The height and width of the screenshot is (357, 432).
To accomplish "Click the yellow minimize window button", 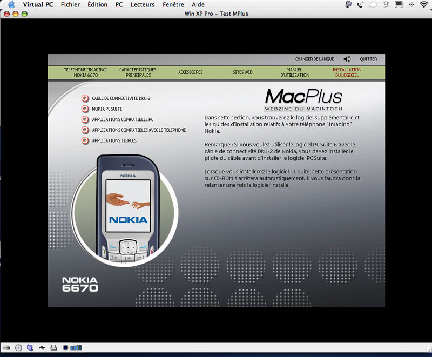I will 16,14.
